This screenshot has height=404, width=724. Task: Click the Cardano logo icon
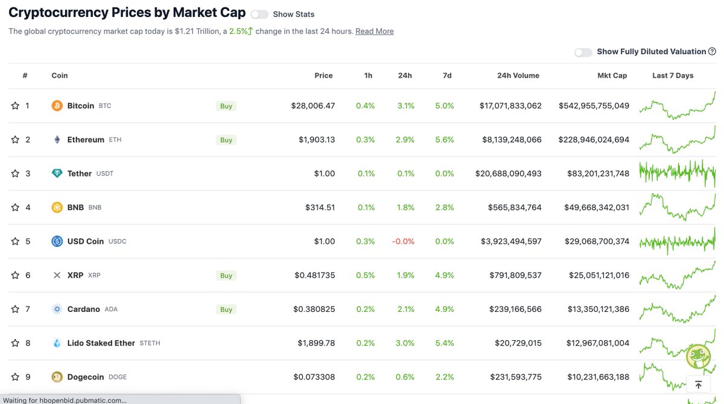[57, 309]
